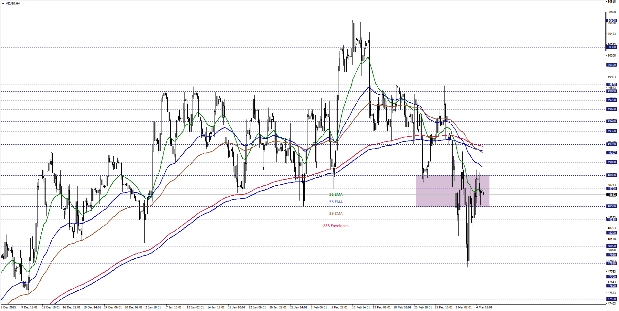Click the 50300 price level tag
This screenshot has width=619, height=311.
612,47
